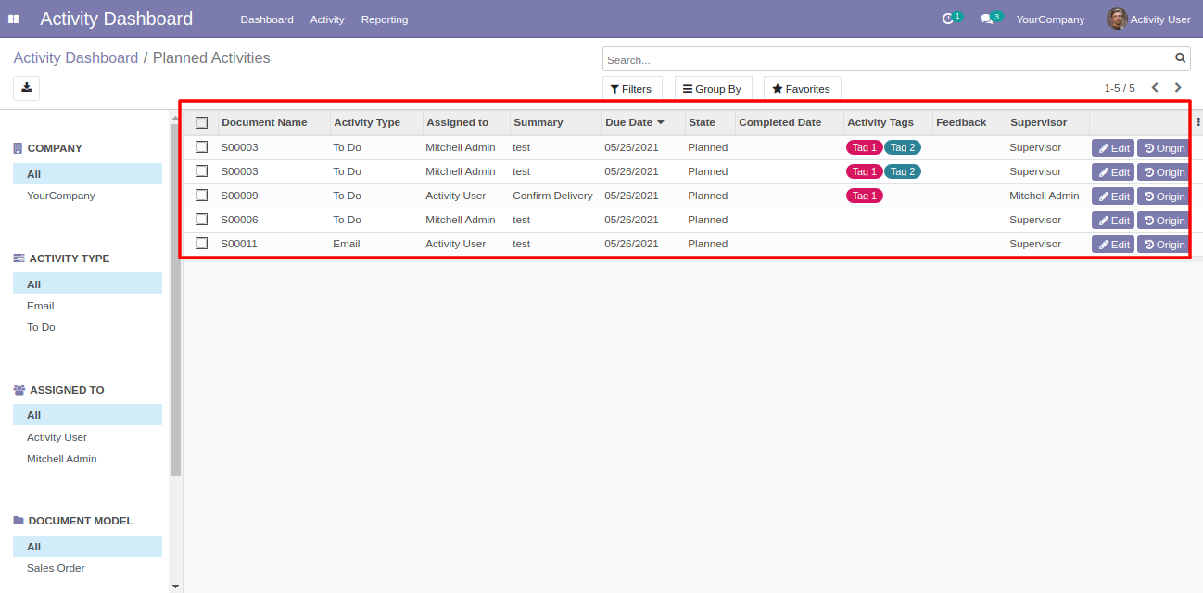The image size is (1203, 593).
Task: Click the Activity User avatar picture
Action: tap(1117, 19)
